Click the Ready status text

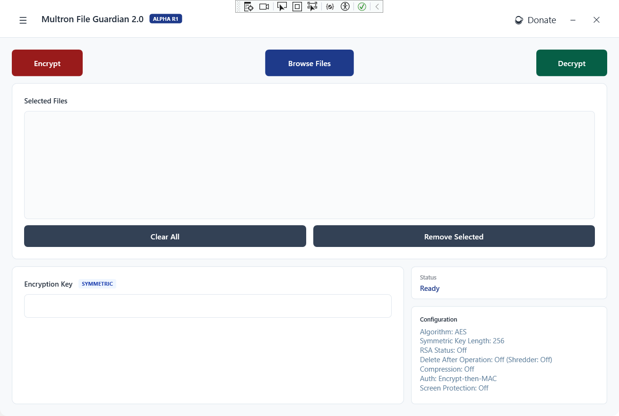430,289
